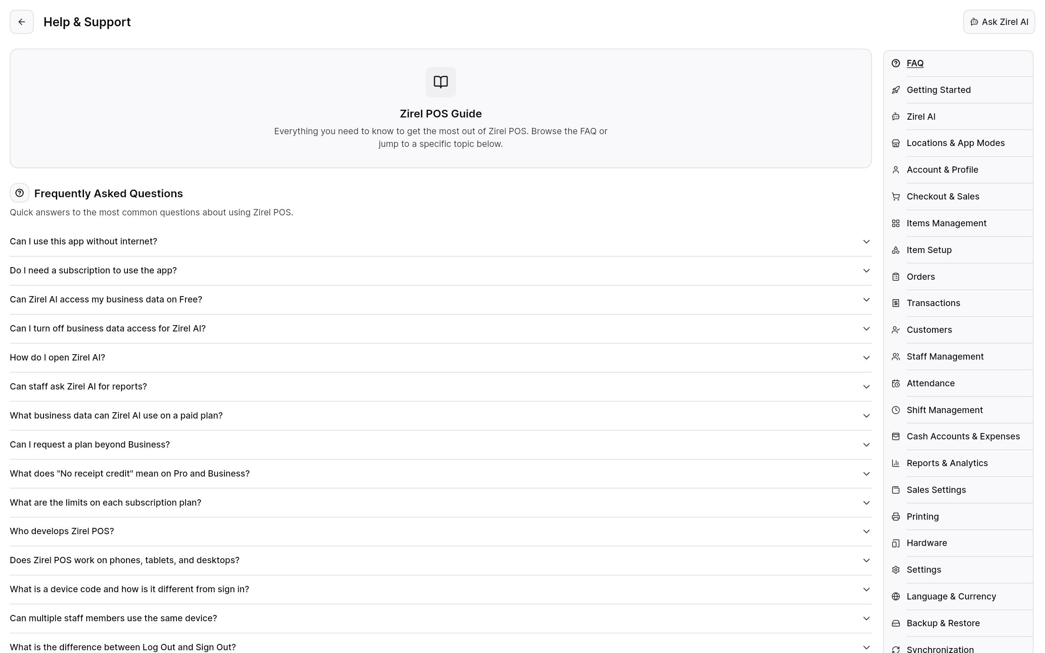This screenshot has height=653, width=1045.
Task: Click the Locations & App Modes store icon
Action: coord(895,143)
